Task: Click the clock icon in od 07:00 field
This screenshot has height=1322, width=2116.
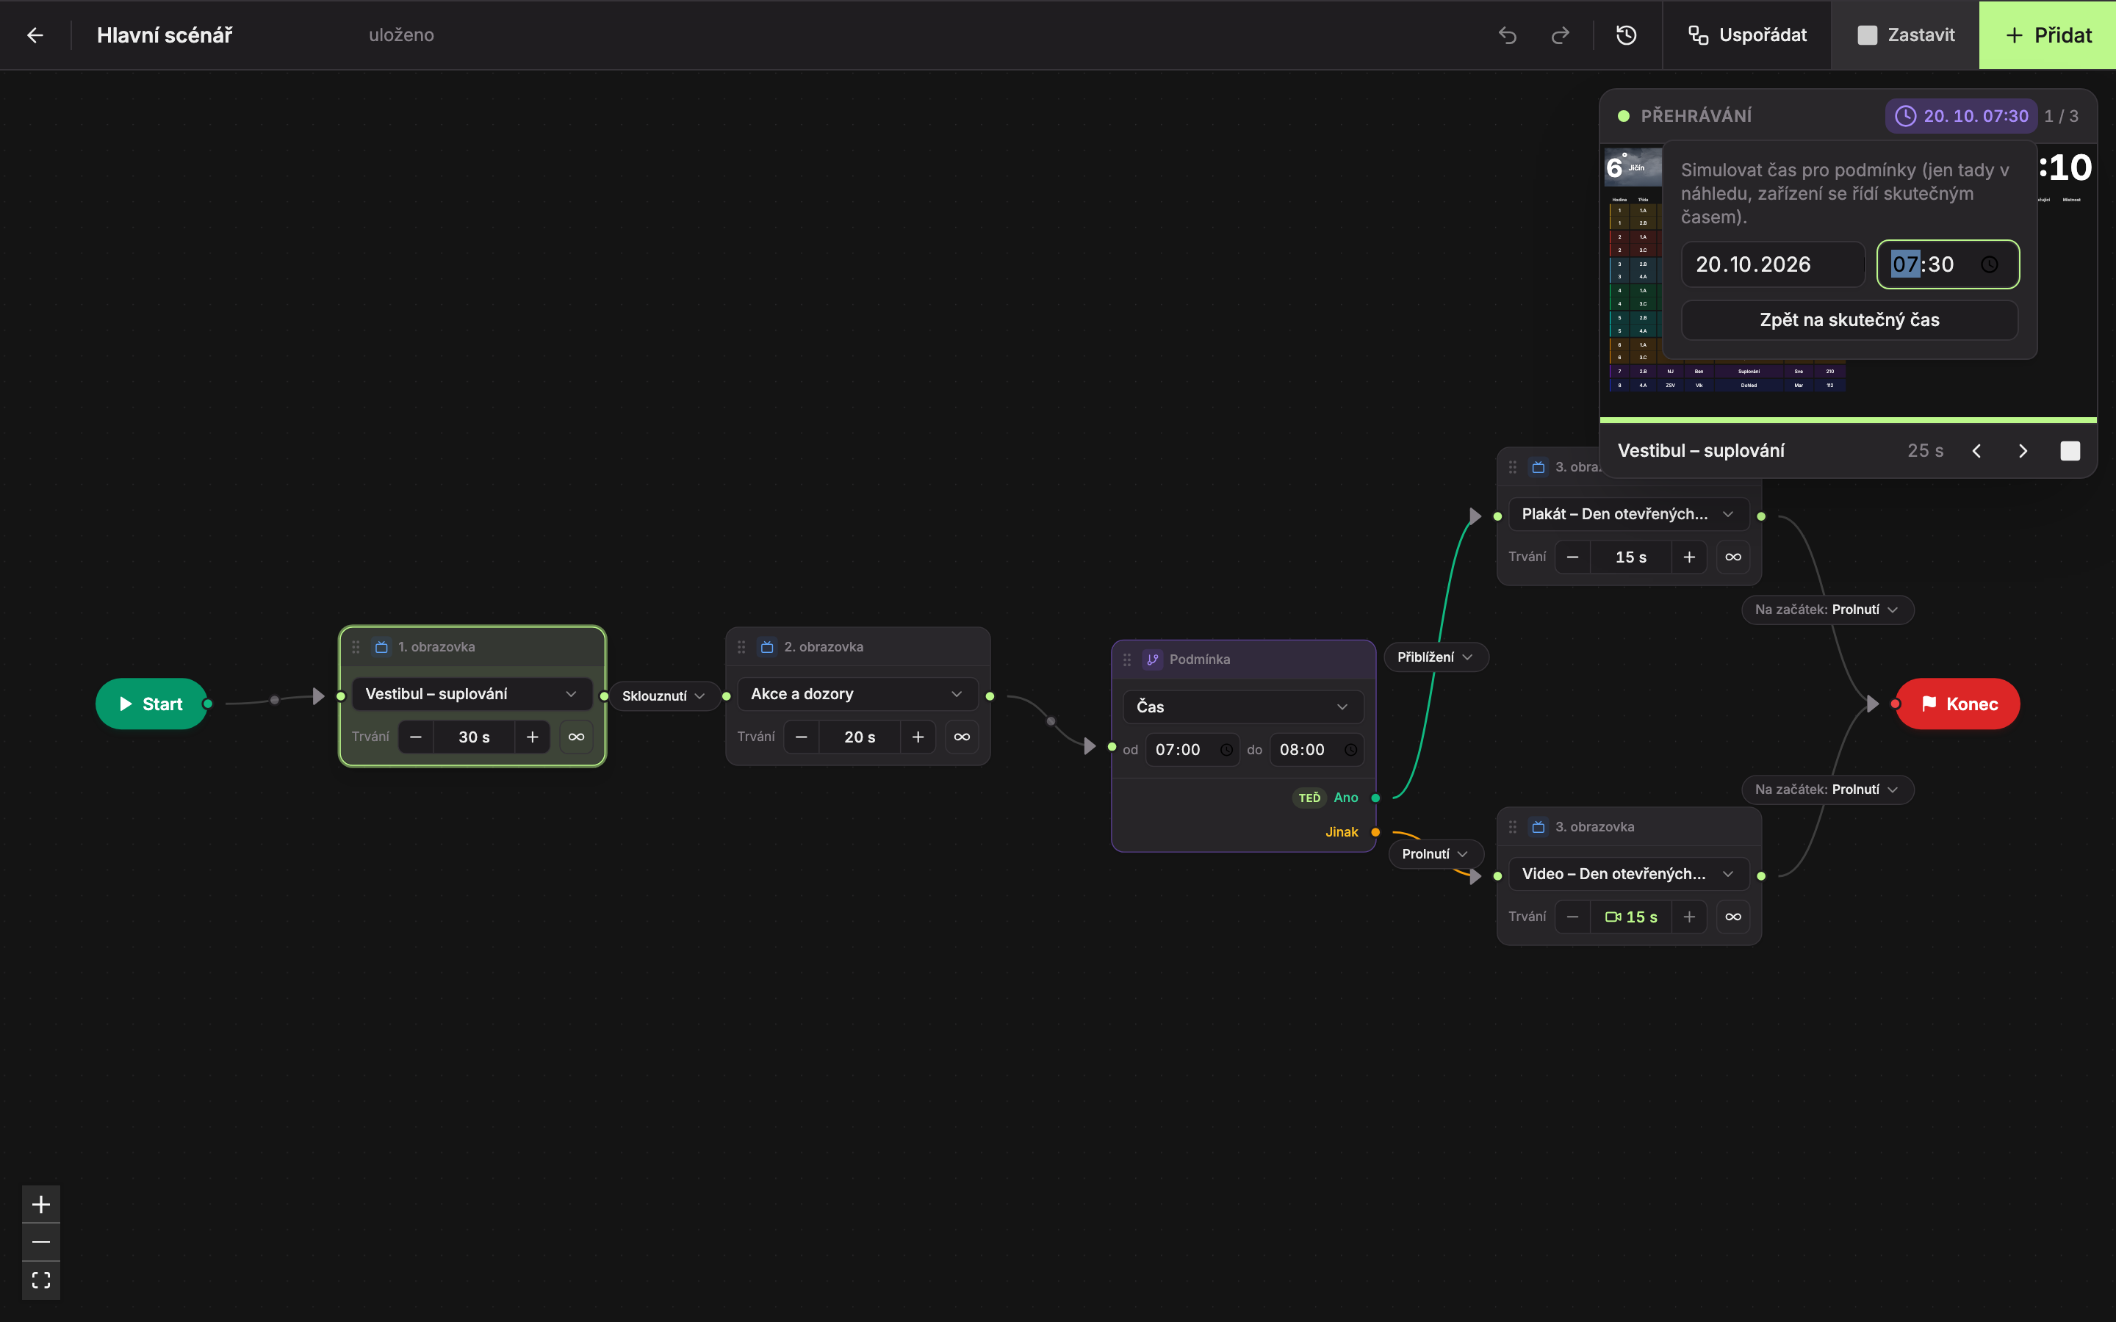Action: click(1227, 750)
